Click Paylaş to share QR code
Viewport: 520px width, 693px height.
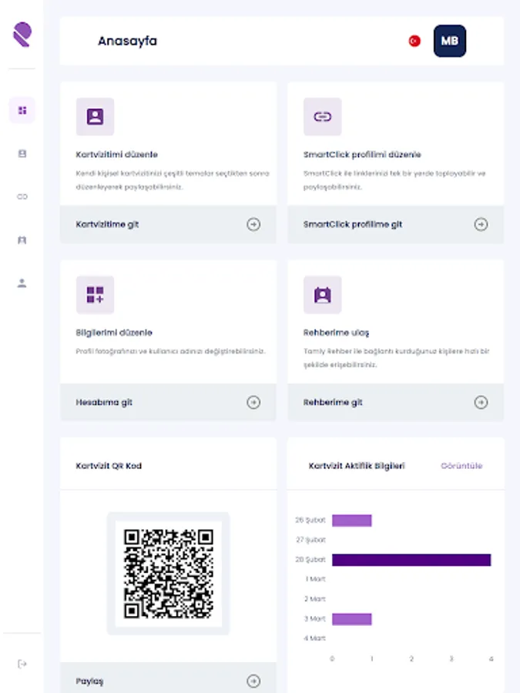tap(89, 681)
